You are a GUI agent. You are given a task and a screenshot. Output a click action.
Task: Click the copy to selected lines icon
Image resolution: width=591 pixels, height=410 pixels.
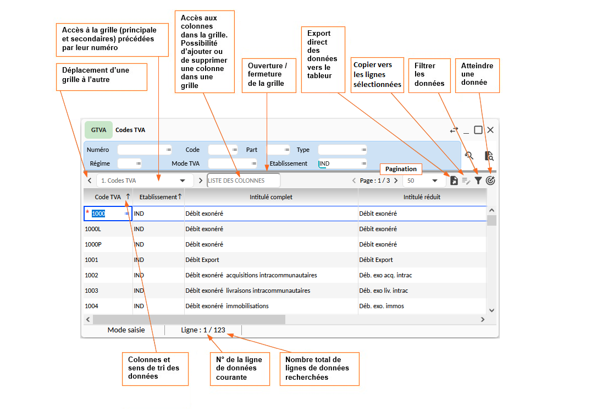466,181
